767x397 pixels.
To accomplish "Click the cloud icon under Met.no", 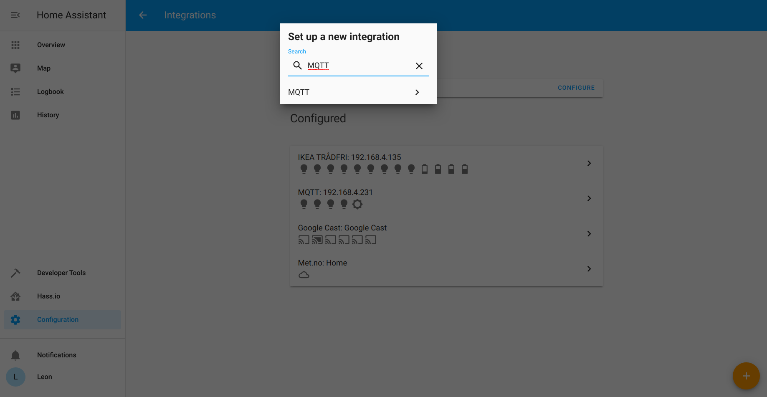I will 304,275.
